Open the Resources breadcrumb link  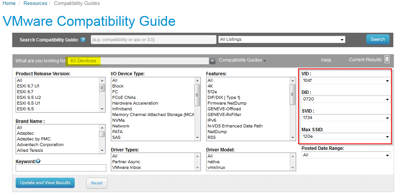tap(35, 3)
